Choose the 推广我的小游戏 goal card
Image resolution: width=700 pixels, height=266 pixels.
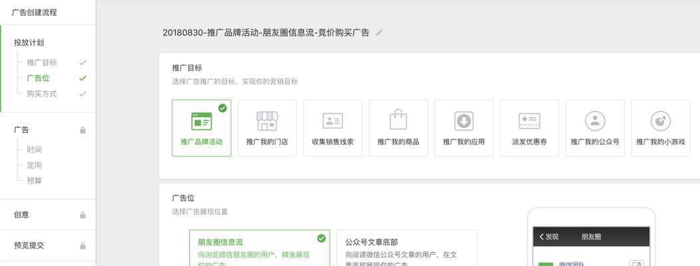[x=661, y=128]
